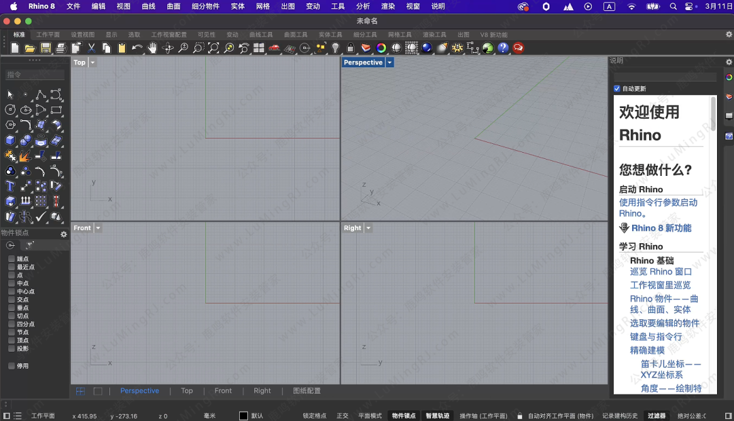Click the Cut scissors icon
Image resolution: width=734 pixels, height=421 pixels.
coord(92,48)
